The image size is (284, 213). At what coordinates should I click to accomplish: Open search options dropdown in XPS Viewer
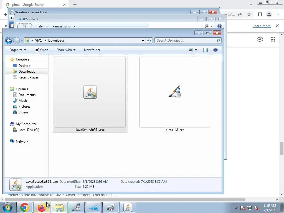coord(212,26)
